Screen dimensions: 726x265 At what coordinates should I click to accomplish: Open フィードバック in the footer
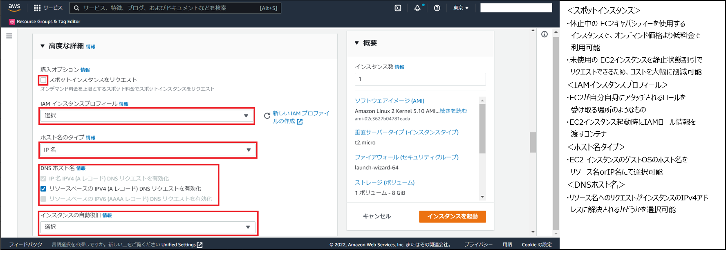coord(26,245)
